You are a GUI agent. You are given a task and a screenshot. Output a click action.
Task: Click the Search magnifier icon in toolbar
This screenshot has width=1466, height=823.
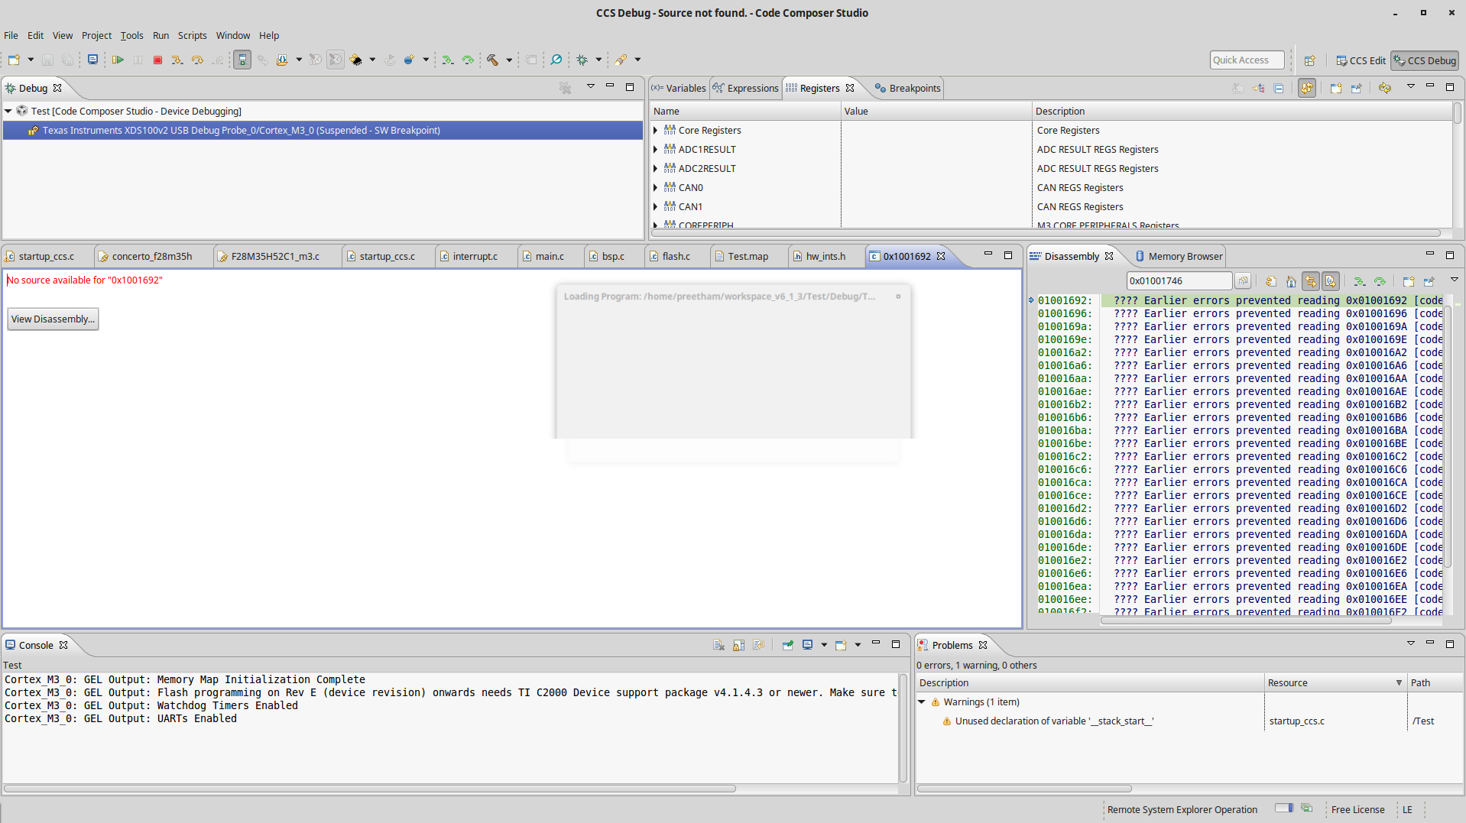(556, 60)
